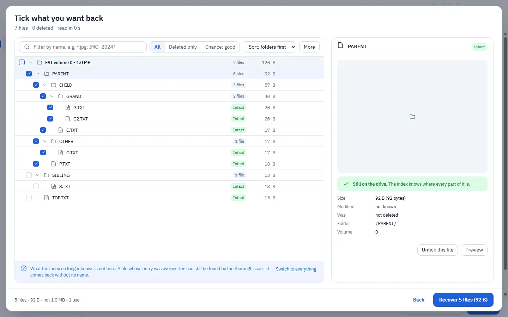Select the All filter tab
This screenshot has width=508, height=317.
pos(157,47)
